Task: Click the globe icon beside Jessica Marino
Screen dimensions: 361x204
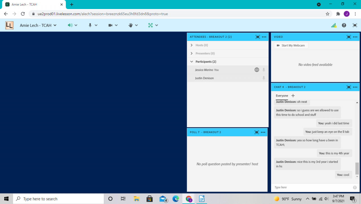Action: click(x=257, y=70)
